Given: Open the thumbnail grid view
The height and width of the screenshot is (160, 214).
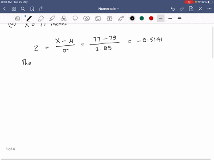Looking at the screenshot, I should (14, 9).
